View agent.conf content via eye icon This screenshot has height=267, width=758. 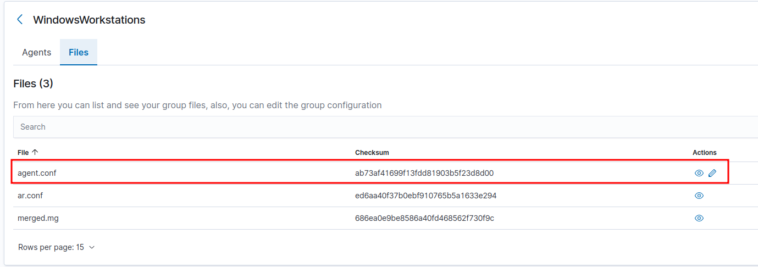pos(699,173)
